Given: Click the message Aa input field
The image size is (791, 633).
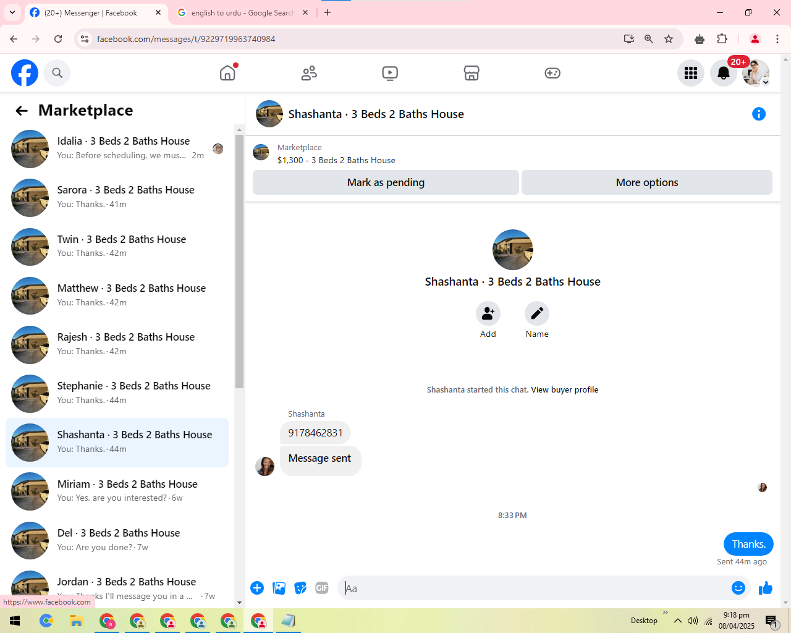Looking at the screenshot, I should [x=535, y=588].
